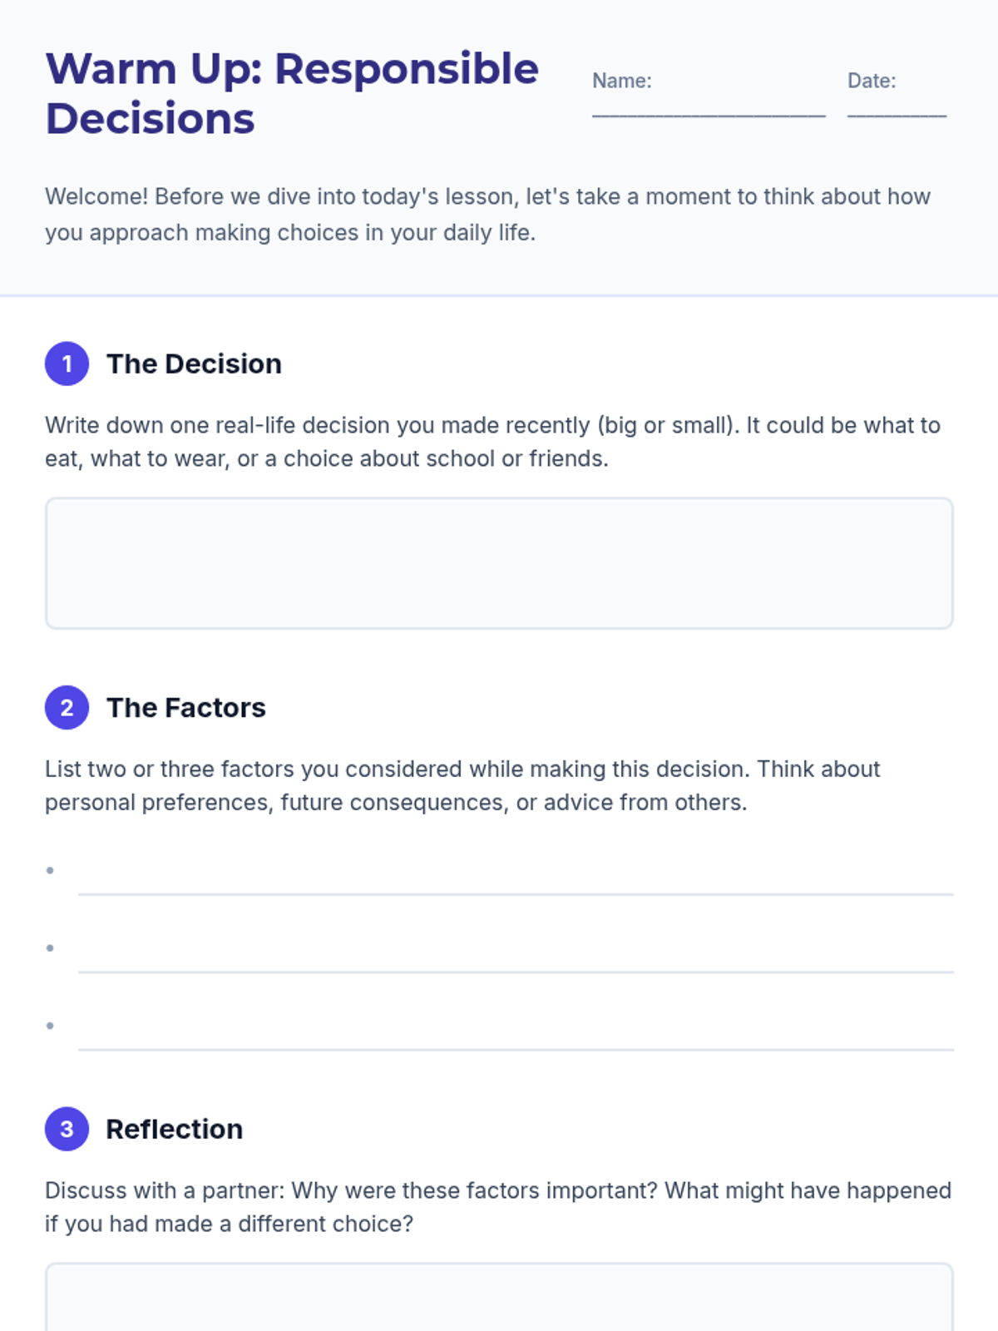
Task: Click the Date blank line
Action: tap(897, 115)
